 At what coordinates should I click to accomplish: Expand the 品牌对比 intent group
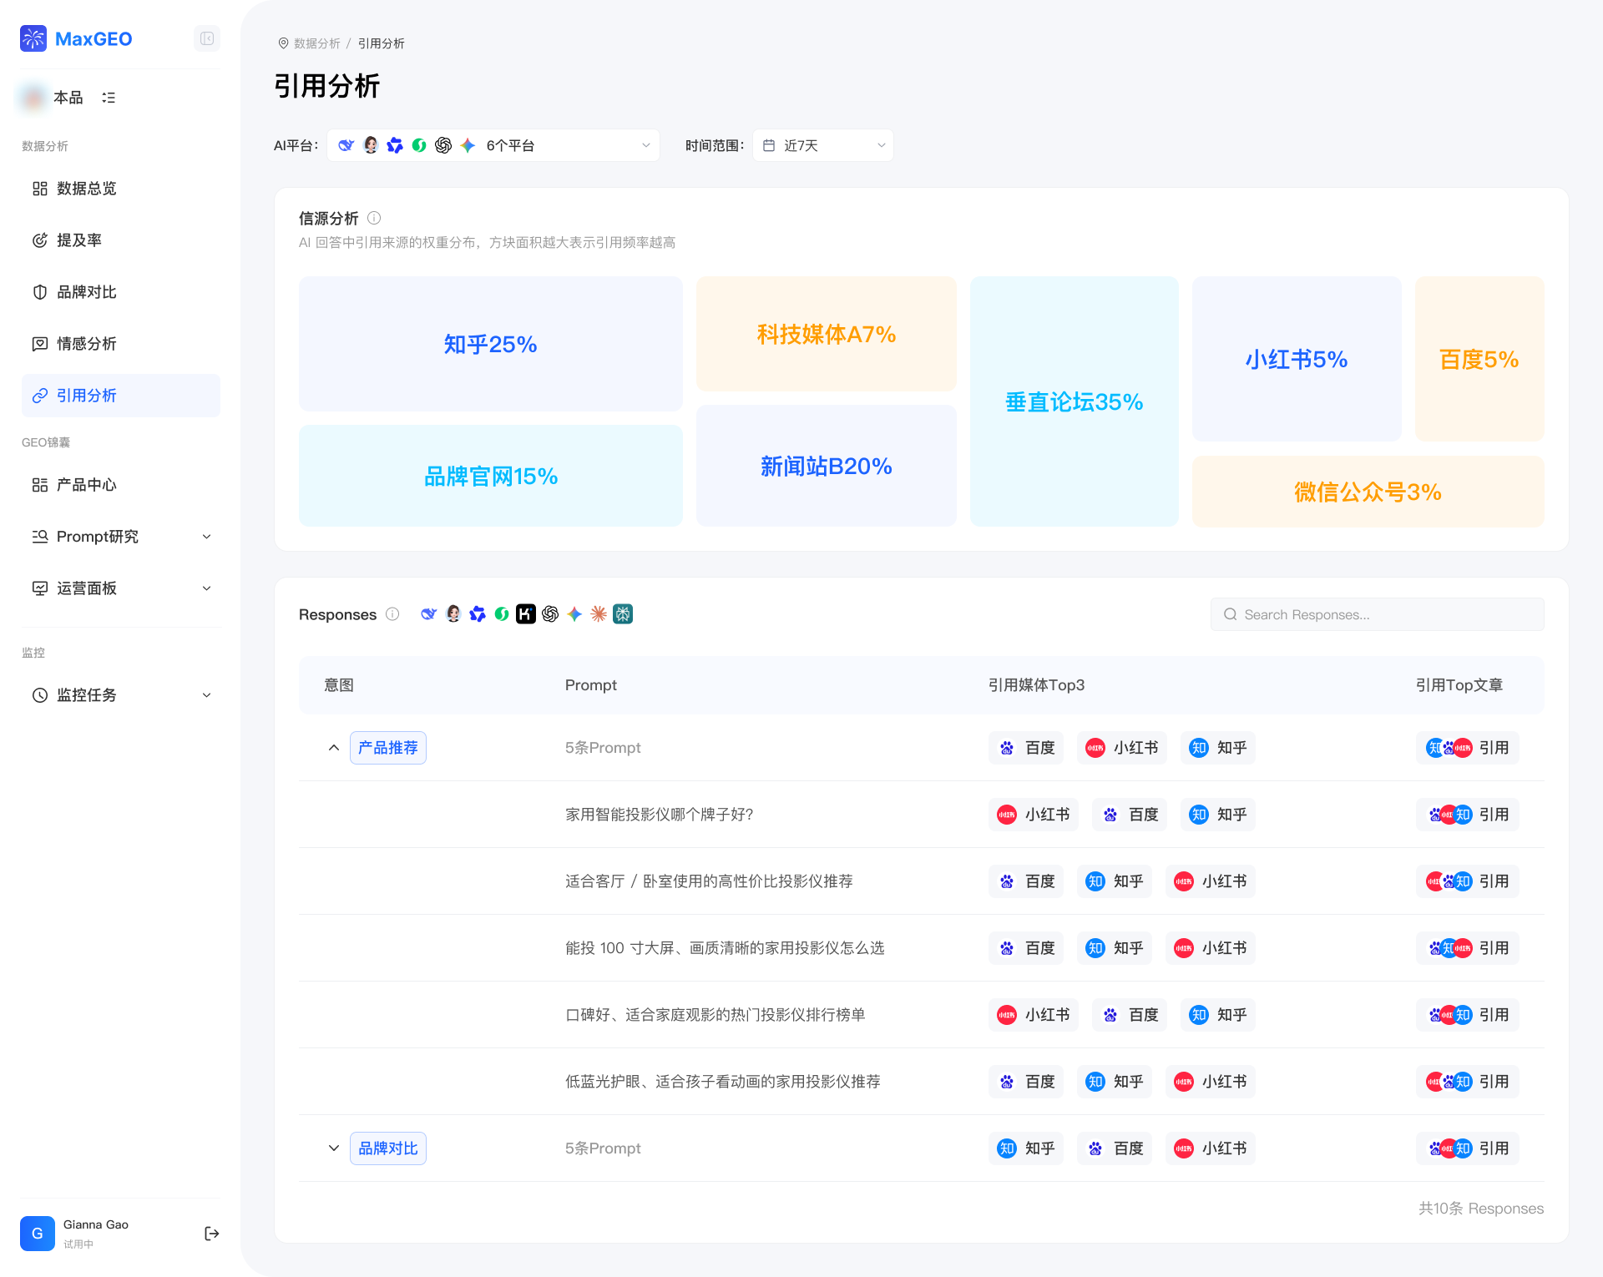333,1148
